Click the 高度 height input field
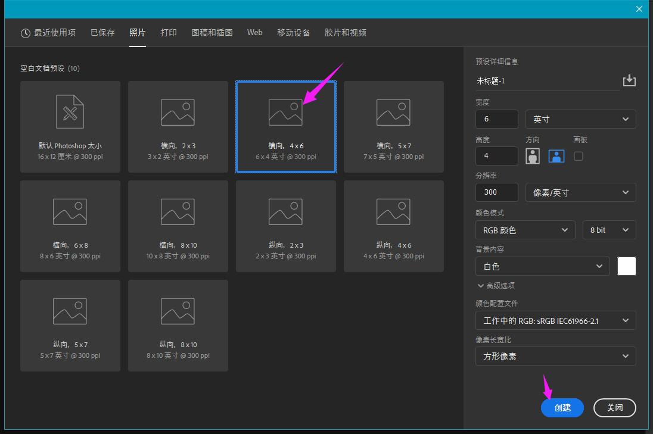The image size is (653, 434). (x=497, y=156)
